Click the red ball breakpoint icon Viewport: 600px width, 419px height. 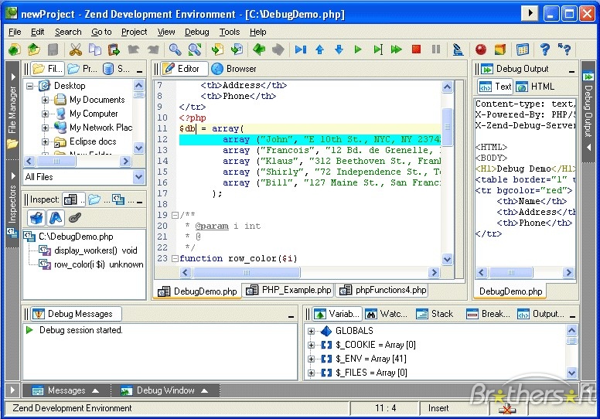[x=481, y=49]
